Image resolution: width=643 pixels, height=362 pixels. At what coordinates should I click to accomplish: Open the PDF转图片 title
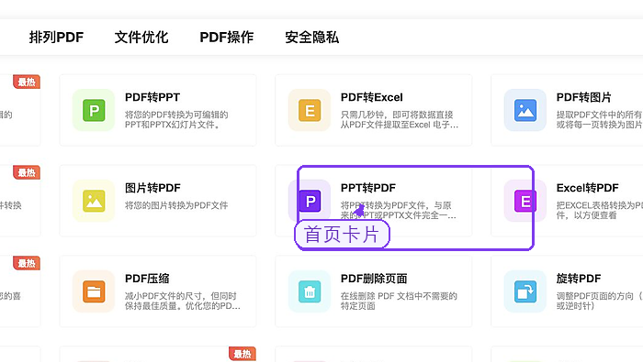coord(583,97)
